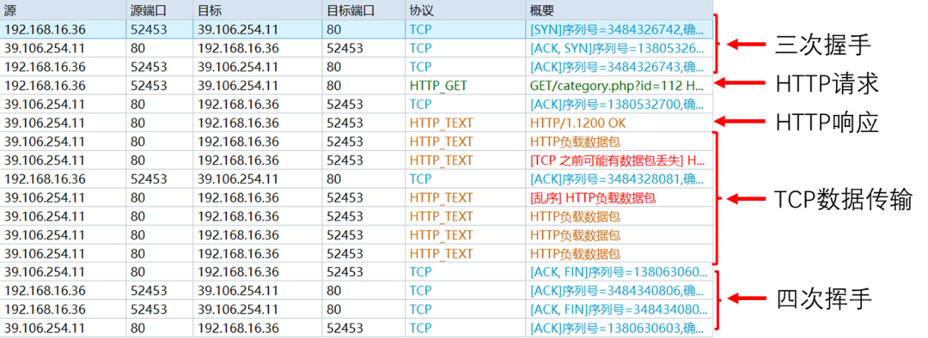Click HTTP_TEXT protocol in TCP 之前可能有数据包丢失 row
Screen dimensions: 928x338
coord(465,160)
